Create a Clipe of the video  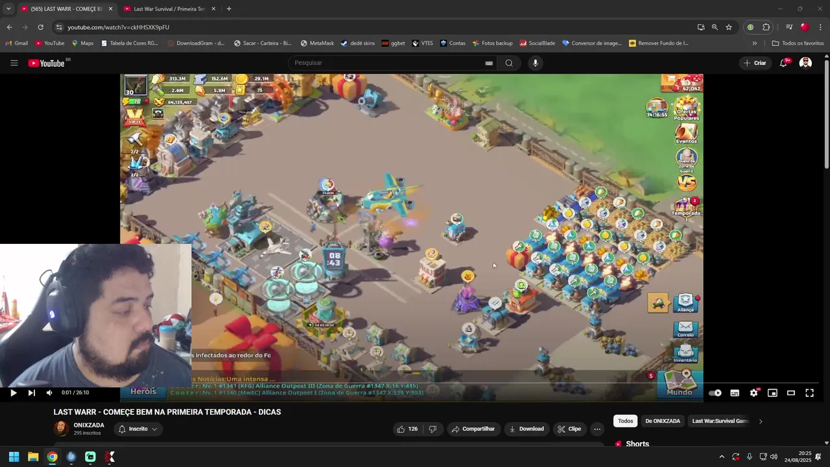[569, 429]
